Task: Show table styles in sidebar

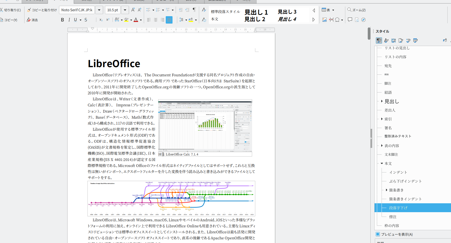Action: click(416, 40)
